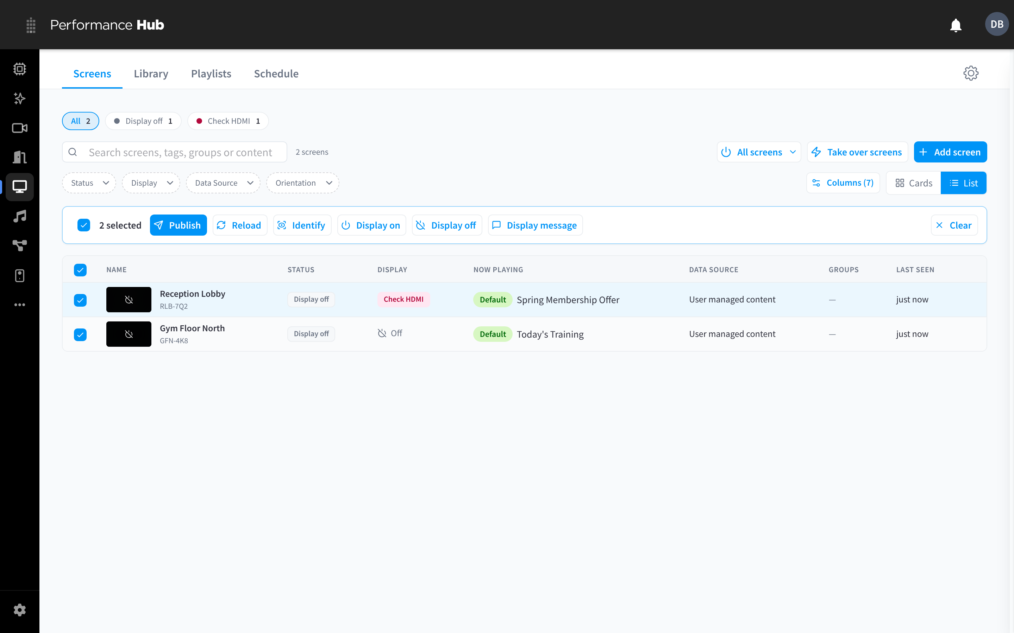This screenshot has height=633, width=1014.
Task: Switch to the Library tab
Action: 151,74
